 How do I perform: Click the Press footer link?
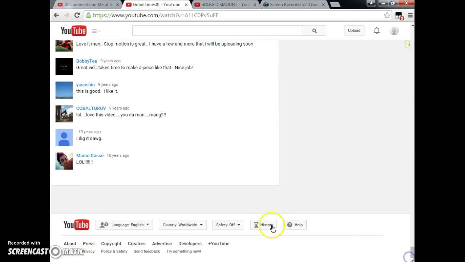click(x=89, y=244)
